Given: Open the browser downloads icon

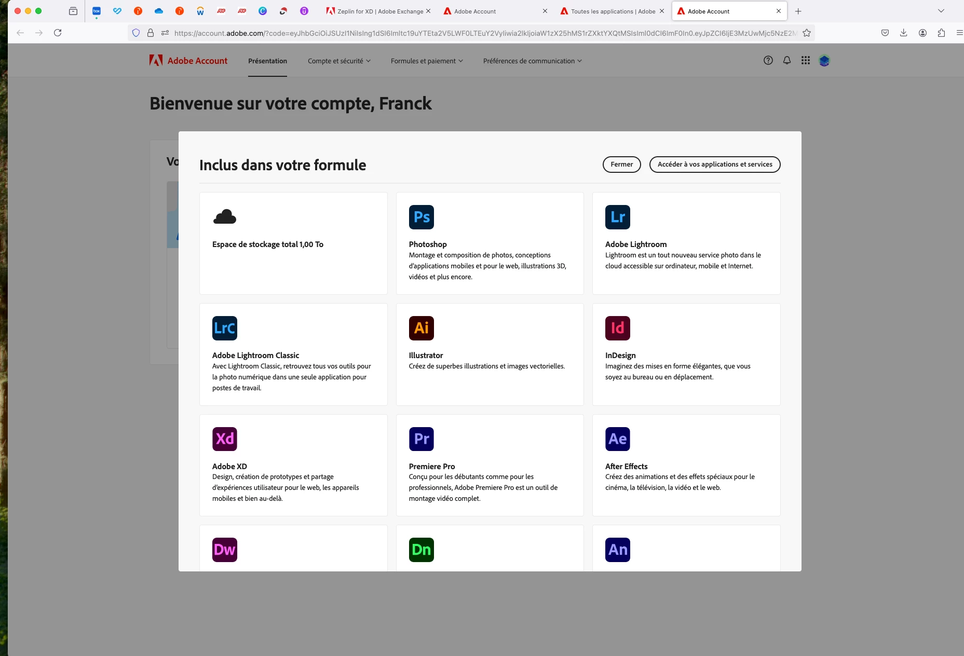Looking at the screenshot, I should [904, 33].
